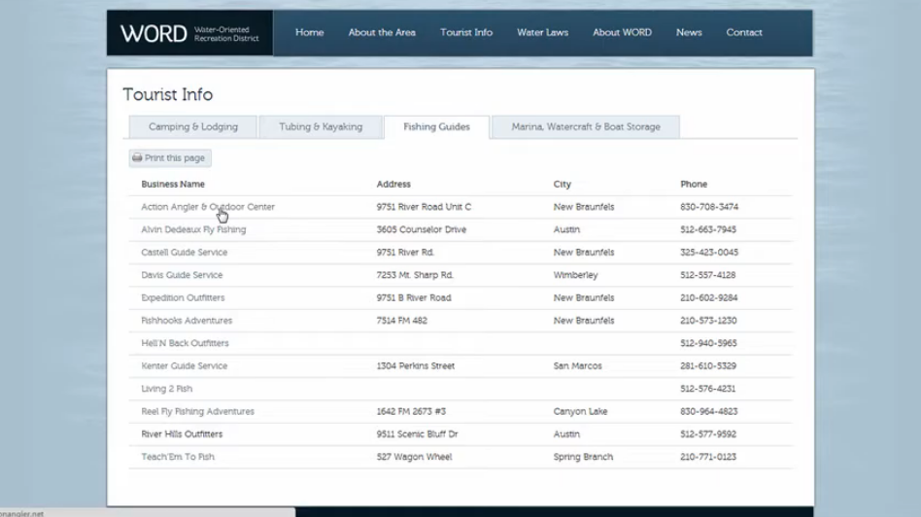Screen dimensions: 921x517
Task: Click address 9751 B River Road
Action: pos(414,298)
